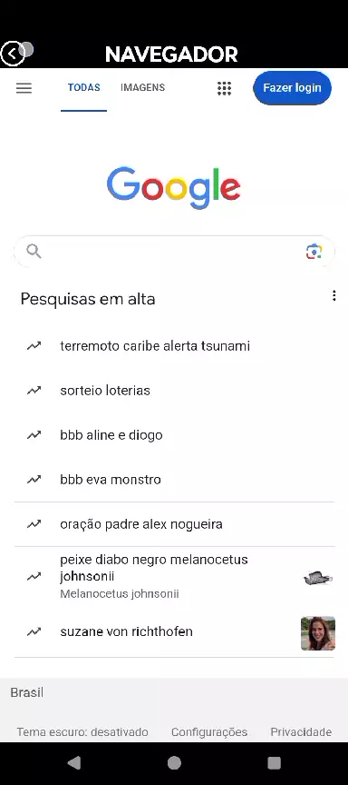348x785 pixels.
Task: Toggle the 'Tema escuro: desativado' setting
Action: click(82, 732)
